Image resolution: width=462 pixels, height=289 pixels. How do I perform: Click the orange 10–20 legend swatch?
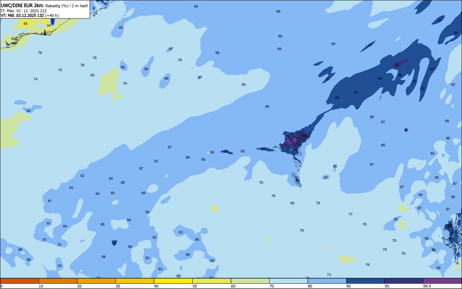pos(58,281)
